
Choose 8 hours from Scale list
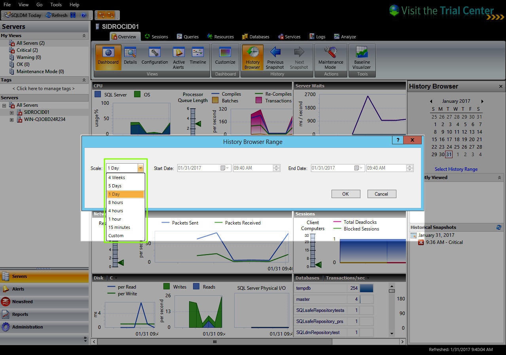point(125,202)
